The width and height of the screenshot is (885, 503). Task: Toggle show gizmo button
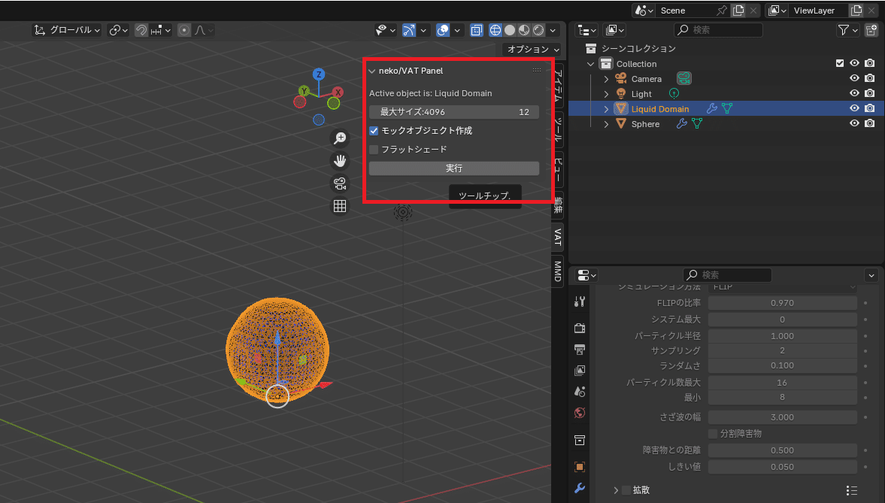coord(408,30)
